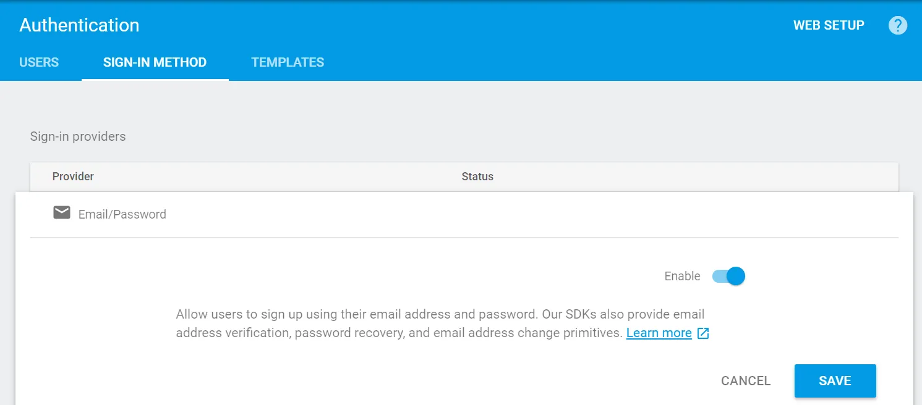Click the envelope icon beside Email/Password
This screenshot has height=405, width=922.
click(x=62, y=214)
